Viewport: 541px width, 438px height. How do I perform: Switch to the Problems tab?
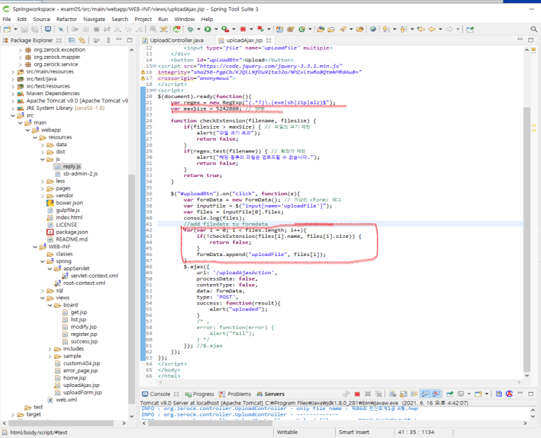tap(235, 394)
